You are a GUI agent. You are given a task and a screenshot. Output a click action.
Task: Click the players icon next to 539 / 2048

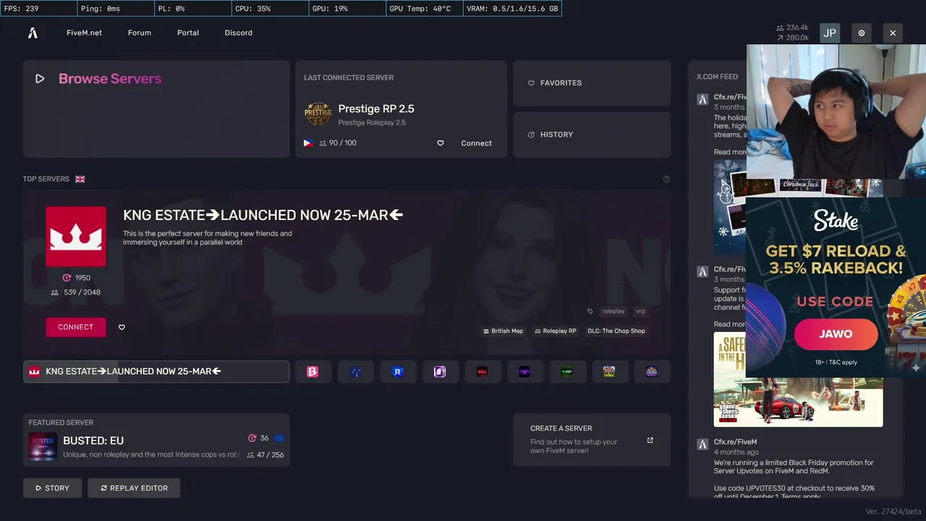click(x=55, y=292)
